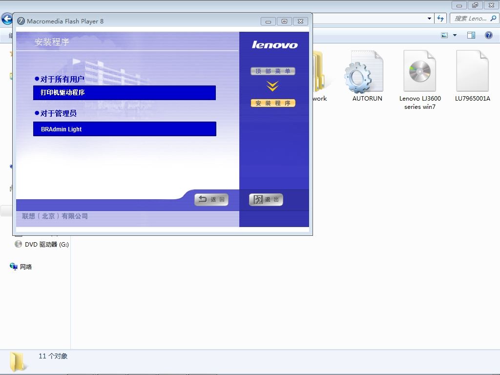500x375 pixels.
Task: Minimize the Macromedia Flash Player window
Action: coord(268,21)
